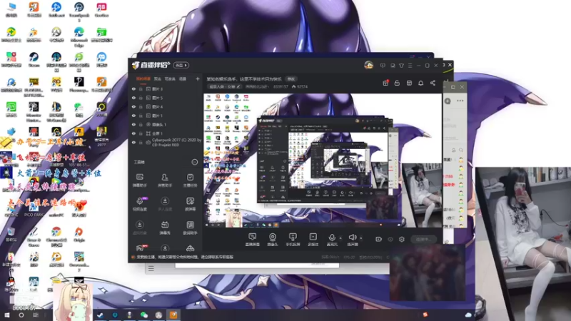Click the announcement text in the bottom status bar
This screenshot has width=571, height=321.
pos(185,257)
